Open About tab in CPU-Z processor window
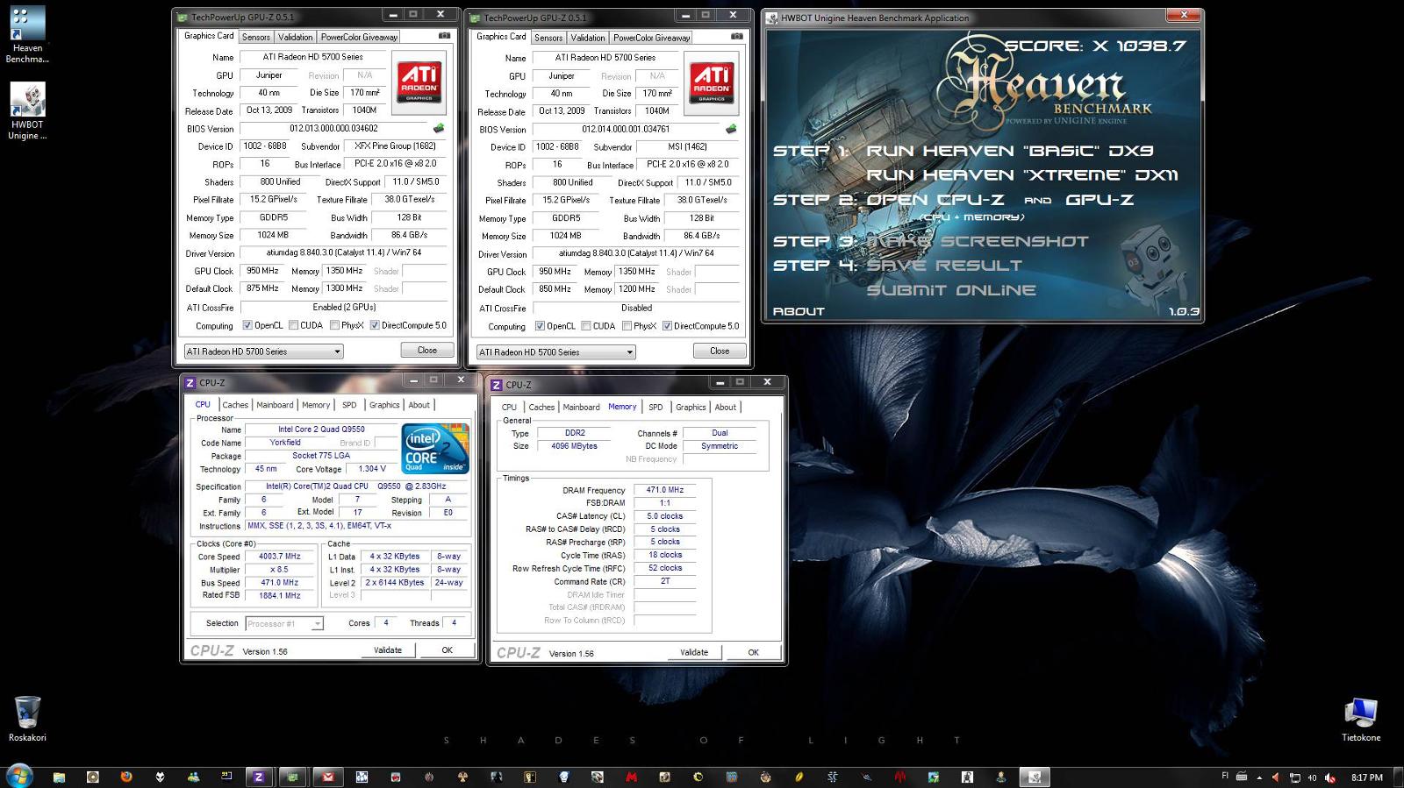The image size is (1404, 788). [x=419, y=405]
